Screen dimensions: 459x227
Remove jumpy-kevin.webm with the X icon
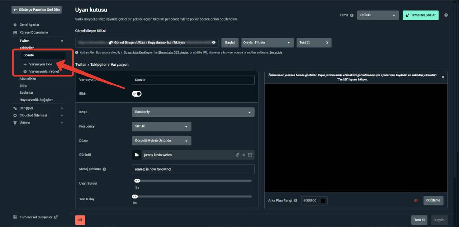point(243,154)
